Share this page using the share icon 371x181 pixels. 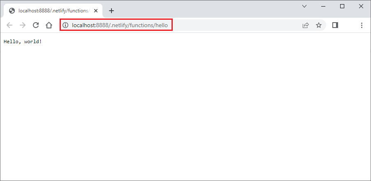tap(306, 25)
